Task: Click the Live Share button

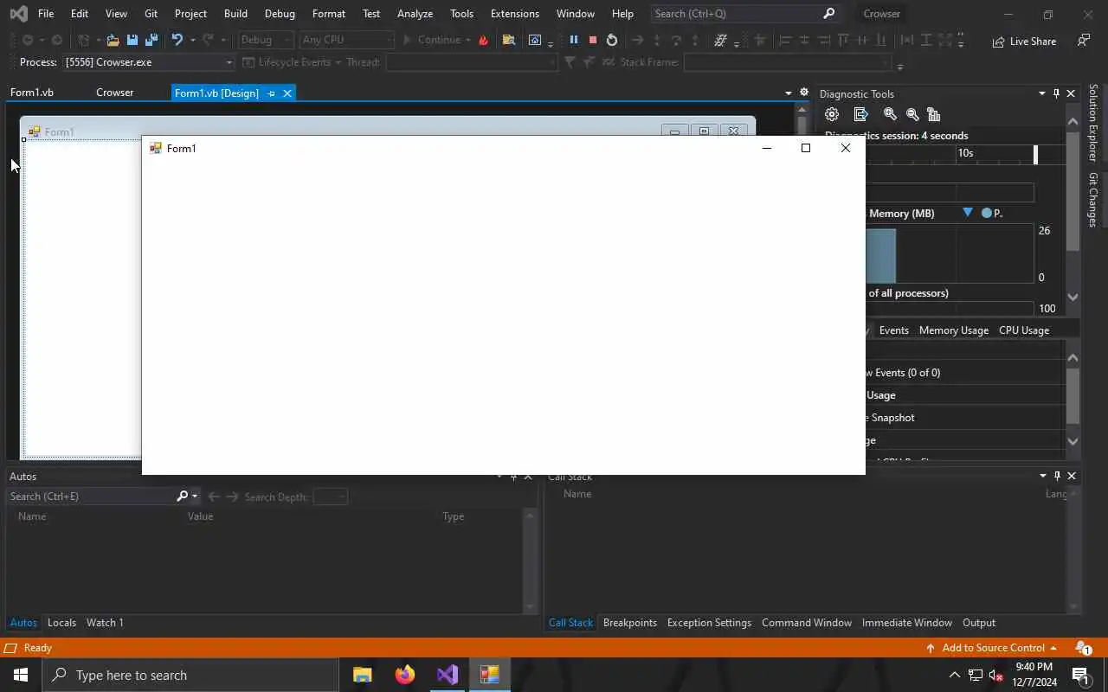Action: point(1024,41)
